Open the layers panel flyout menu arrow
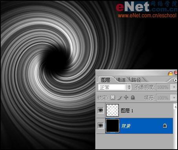The width and height of the screenshot is (178, 150). pyautogui.click(x=175, y=80)
